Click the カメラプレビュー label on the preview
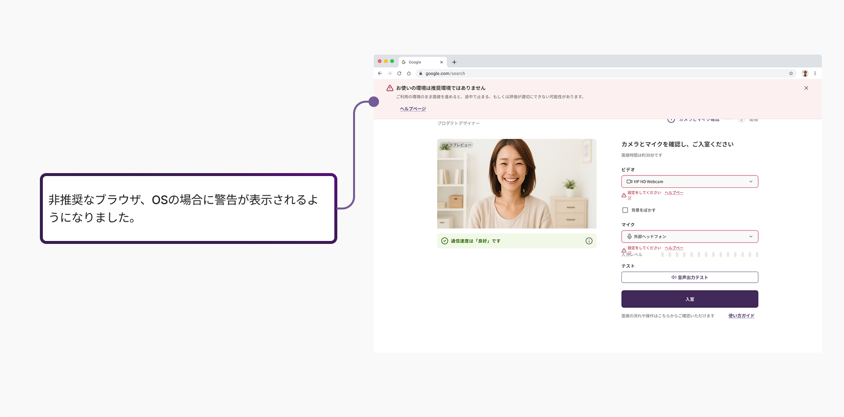Image resolution: width=844 pixels, height=417 pixels. (456, 145)
